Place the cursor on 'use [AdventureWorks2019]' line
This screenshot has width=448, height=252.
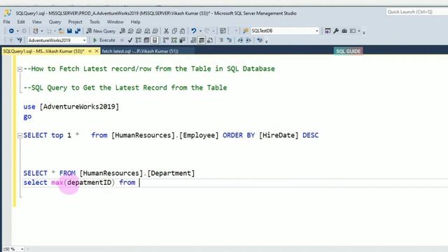(71, 106)
